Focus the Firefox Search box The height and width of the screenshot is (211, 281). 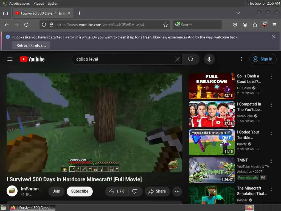[x=197, y=25]
